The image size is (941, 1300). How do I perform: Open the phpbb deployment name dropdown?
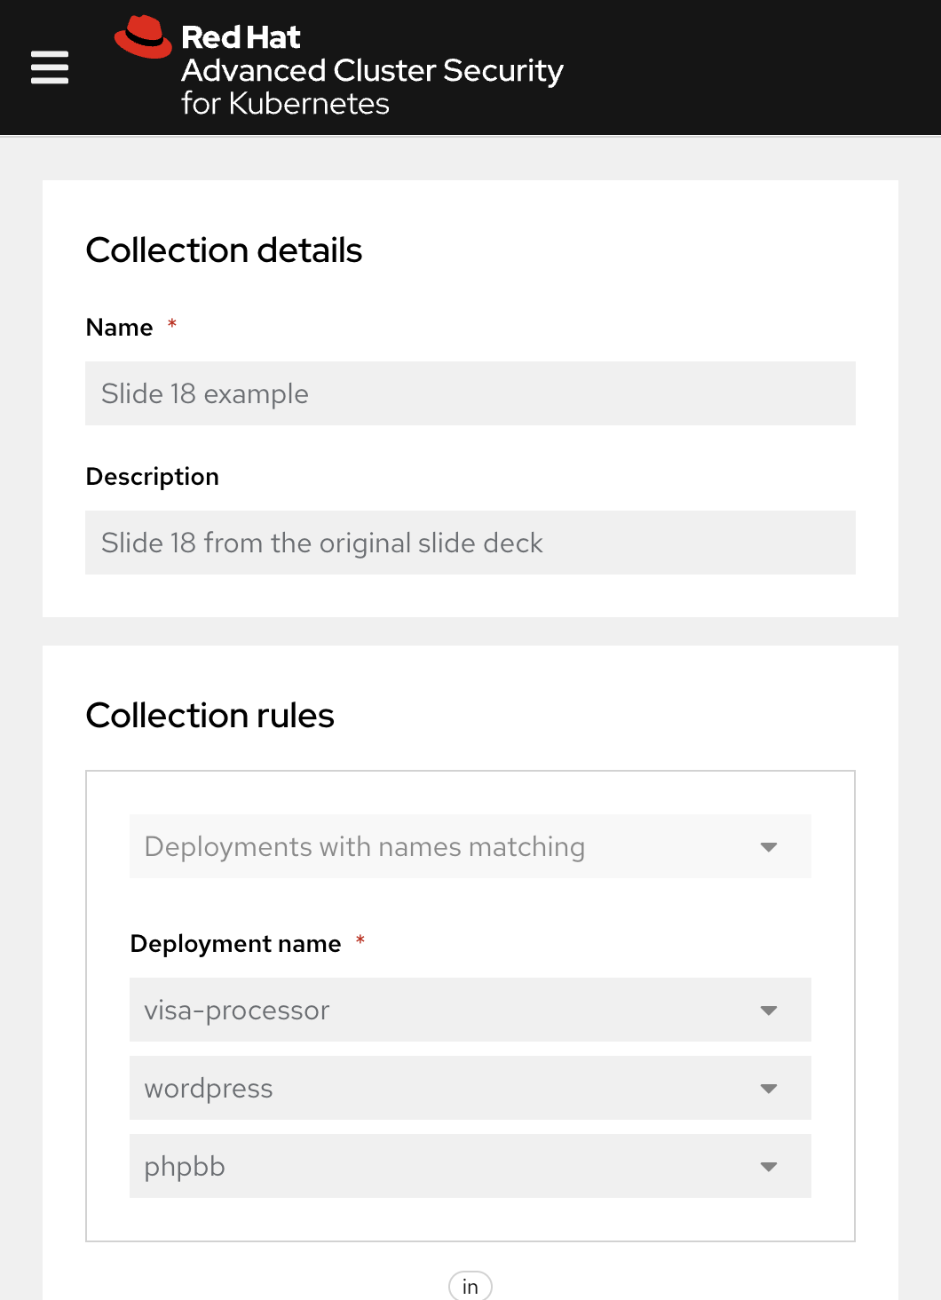click(x=444, y=1167)
